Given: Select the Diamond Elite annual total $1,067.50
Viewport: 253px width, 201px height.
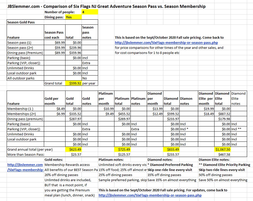Looking at the screenshot, I should tap(223, 149).
